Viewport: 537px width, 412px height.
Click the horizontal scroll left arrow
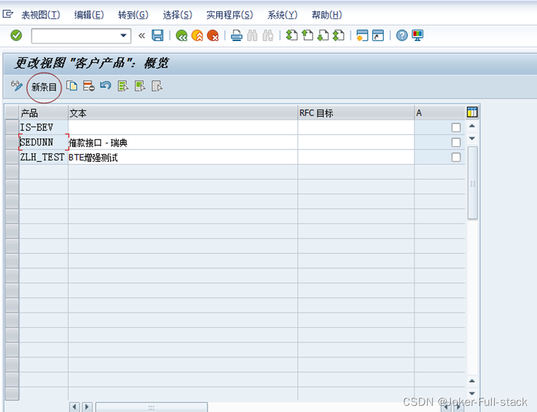click(74, 407)
